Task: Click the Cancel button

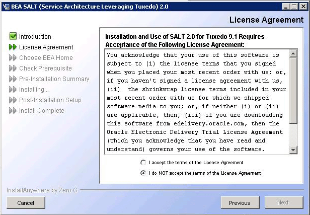Action: point(26,203)
